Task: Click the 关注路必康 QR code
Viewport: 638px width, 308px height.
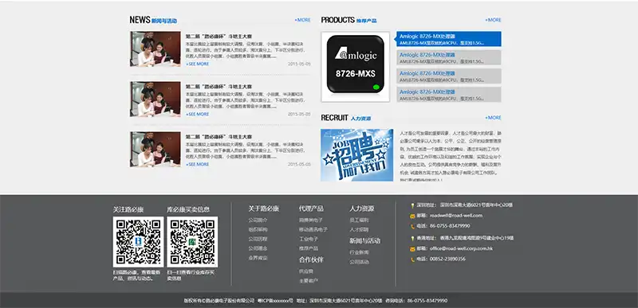Action: pos(138,242)
